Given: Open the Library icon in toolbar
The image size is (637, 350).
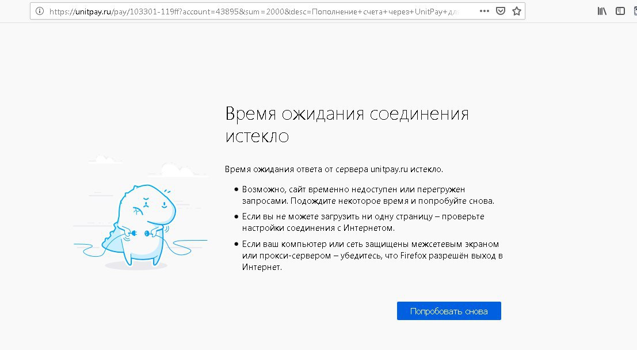Looking at the screenshot, I should tap(602, 12).
